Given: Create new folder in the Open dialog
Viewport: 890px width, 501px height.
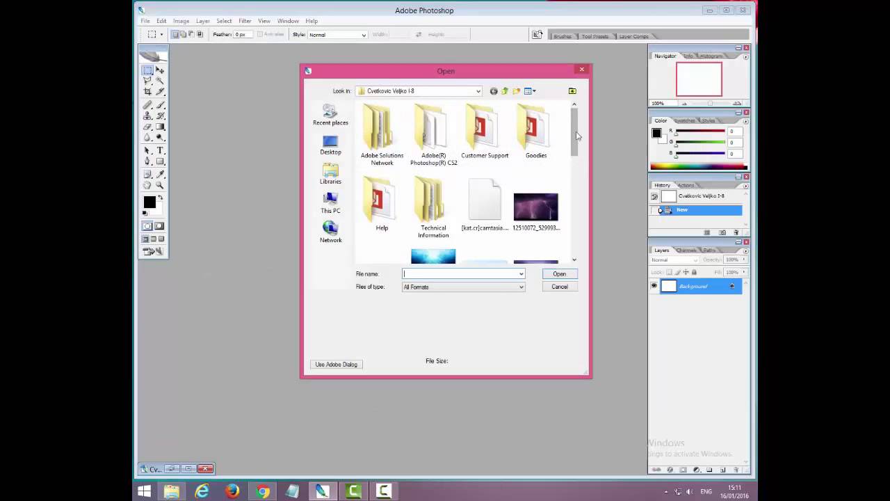Looking at the screenshot, I should [x=516, y=91].
